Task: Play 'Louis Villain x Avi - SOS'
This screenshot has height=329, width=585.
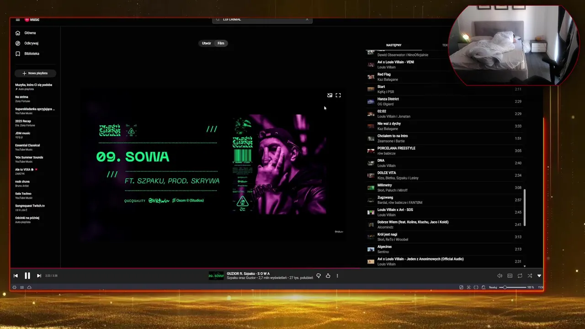Action: 445,212
